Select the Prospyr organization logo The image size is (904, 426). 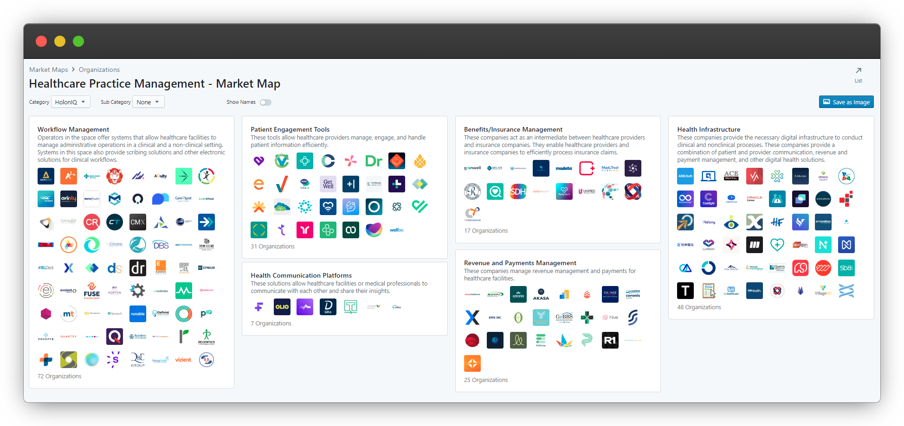tap(46, 337)
